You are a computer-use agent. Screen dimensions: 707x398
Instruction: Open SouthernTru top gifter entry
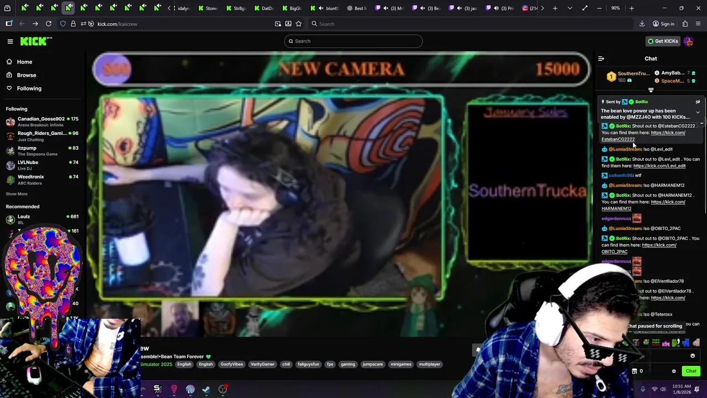[x=627, y=77]
